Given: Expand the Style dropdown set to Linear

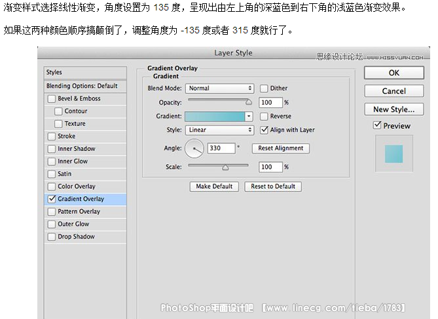Looking at the screenshot, I should click(x=219, y=130).
